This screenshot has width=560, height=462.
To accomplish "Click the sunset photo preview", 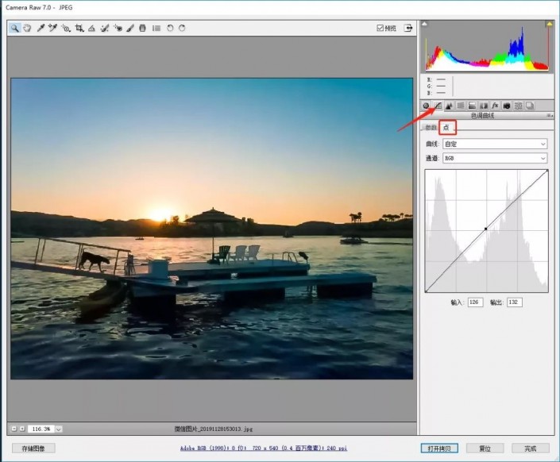I will (x=212, y=229).
